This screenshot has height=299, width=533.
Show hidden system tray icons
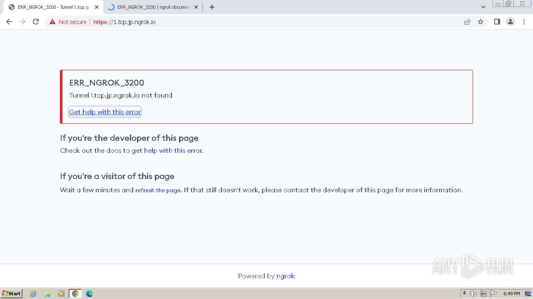pos(464,293)
